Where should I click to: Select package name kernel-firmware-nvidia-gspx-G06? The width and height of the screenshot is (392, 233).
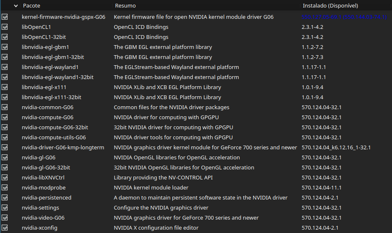[64, 17]
